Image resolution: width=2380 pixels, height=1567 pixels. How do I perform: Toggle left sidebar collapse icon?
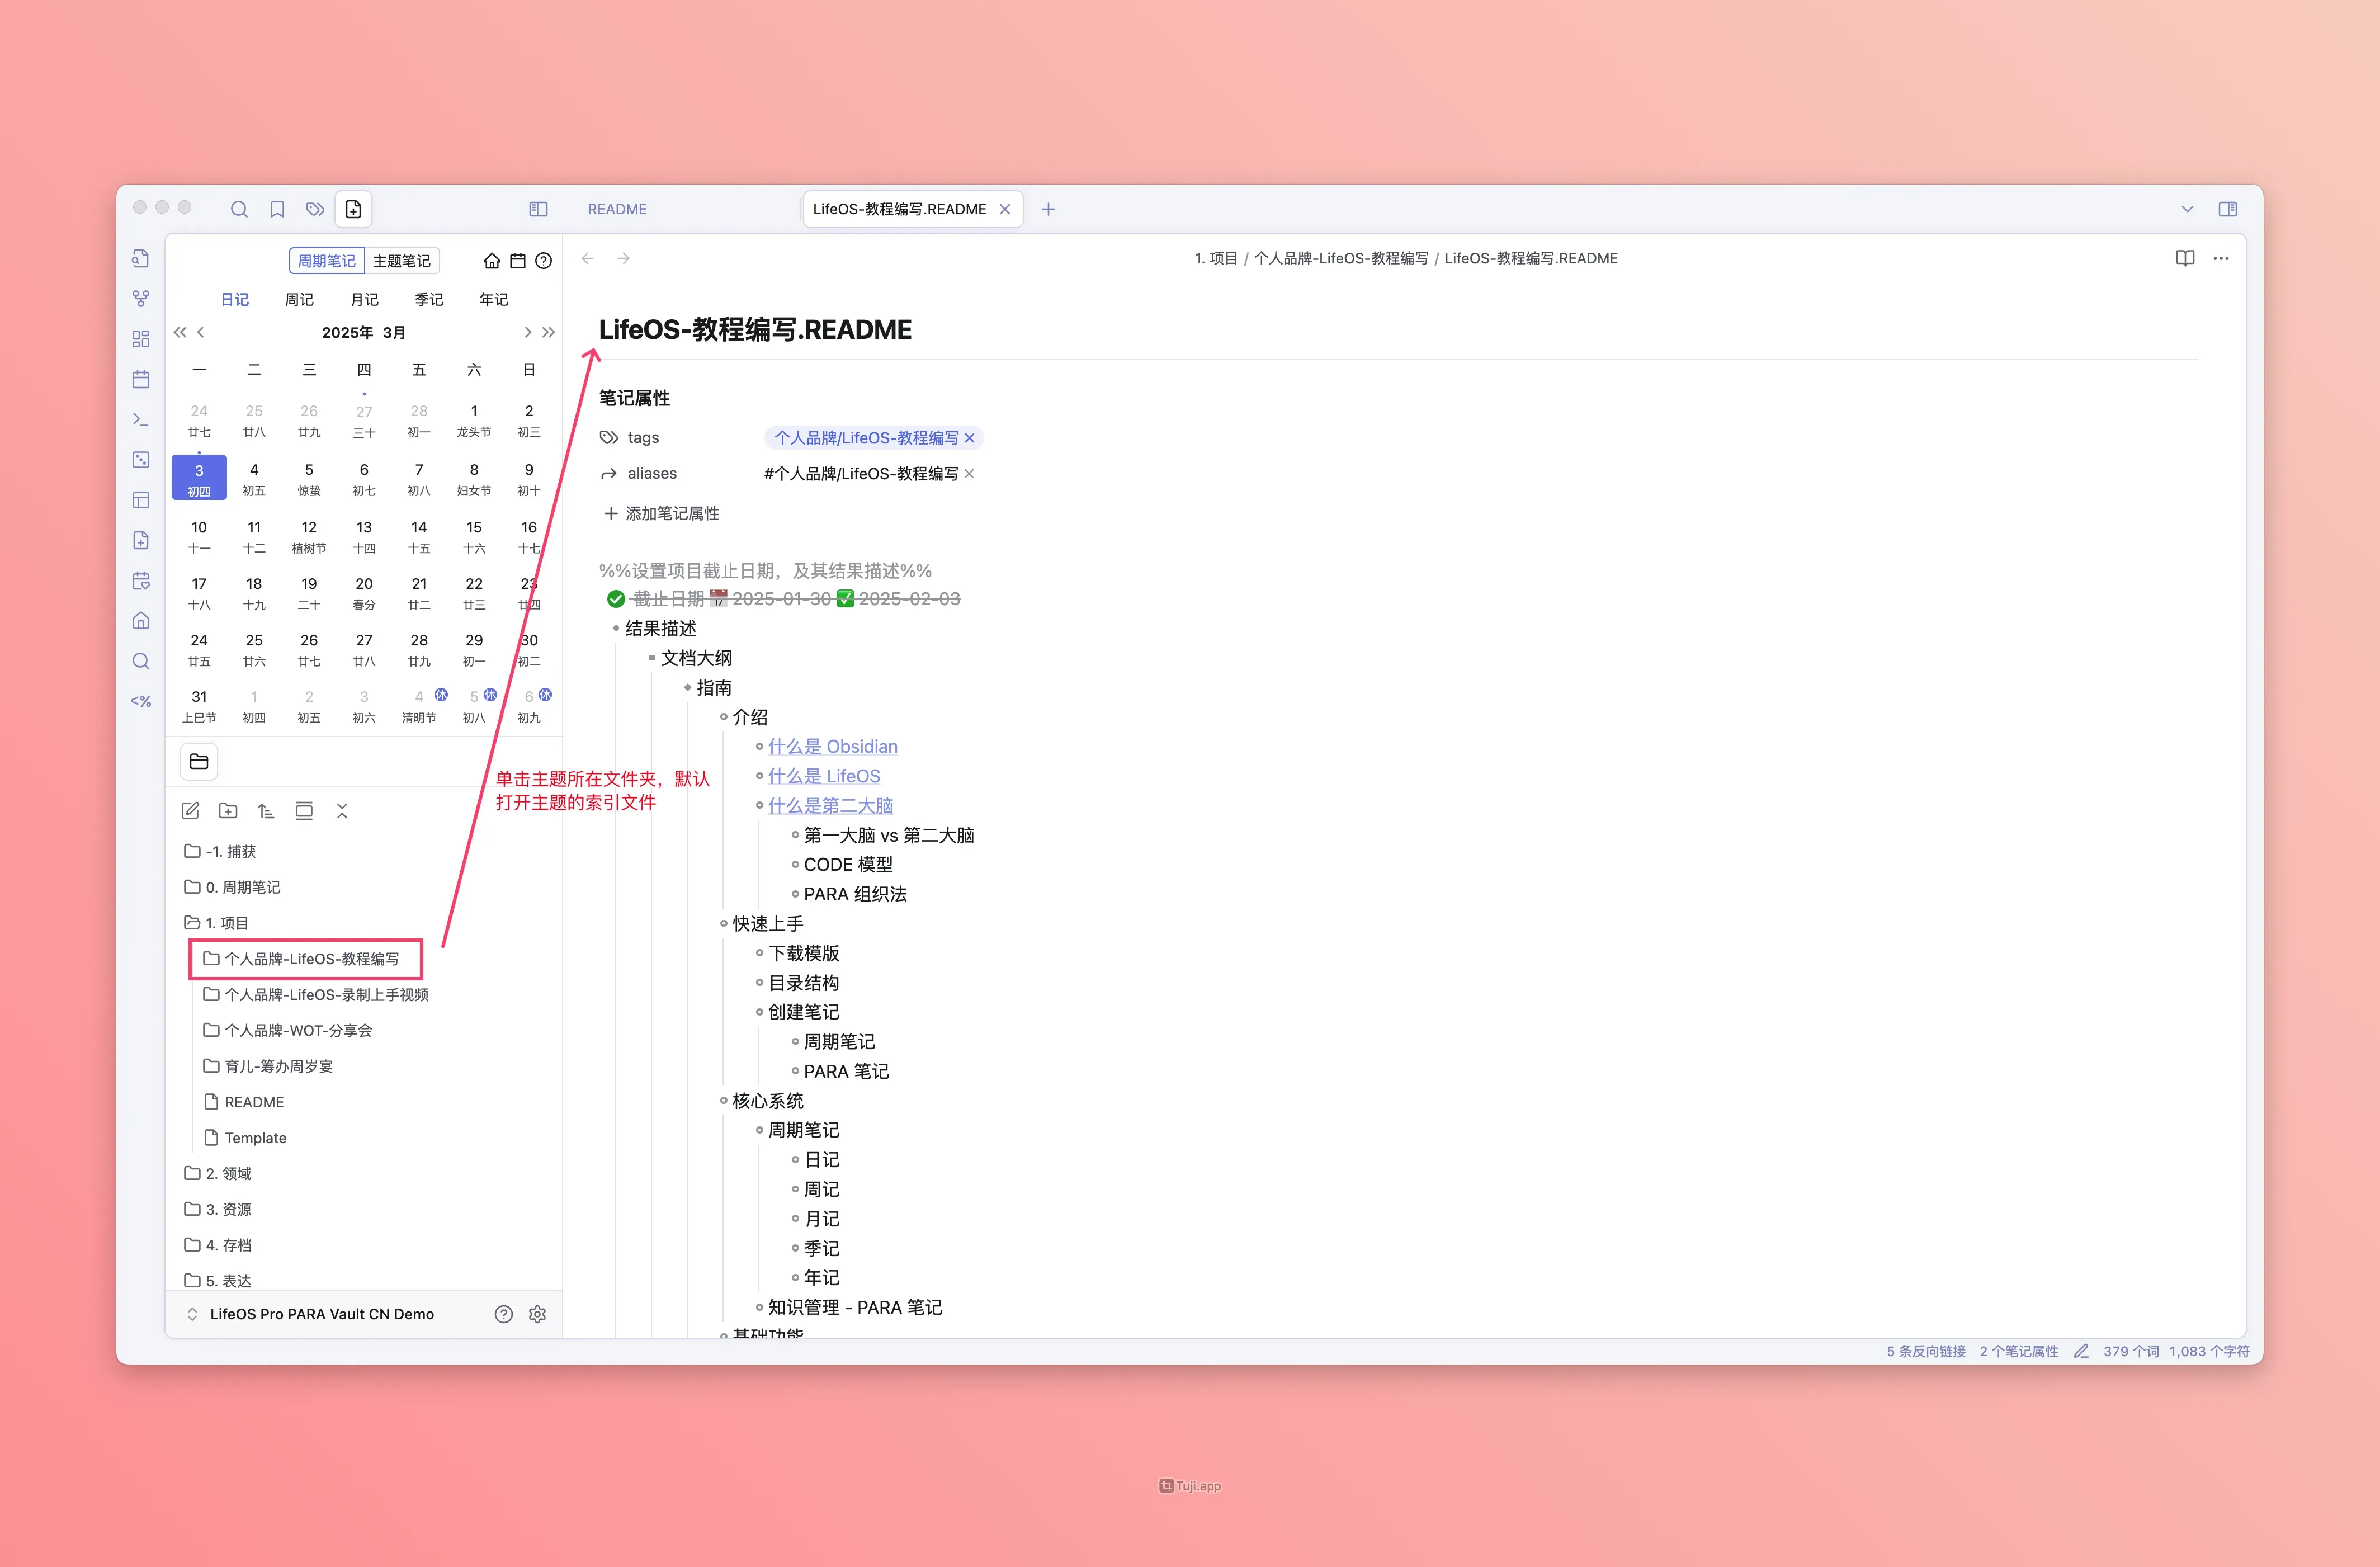[x=538, y=209]
